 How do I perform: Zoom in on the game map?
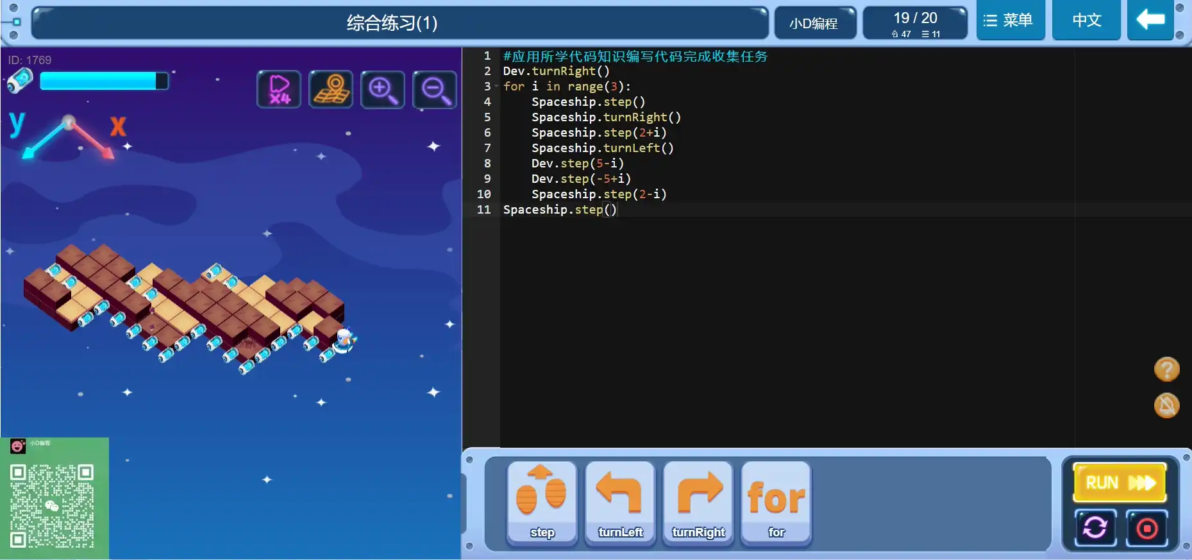[x=383, y=89]
